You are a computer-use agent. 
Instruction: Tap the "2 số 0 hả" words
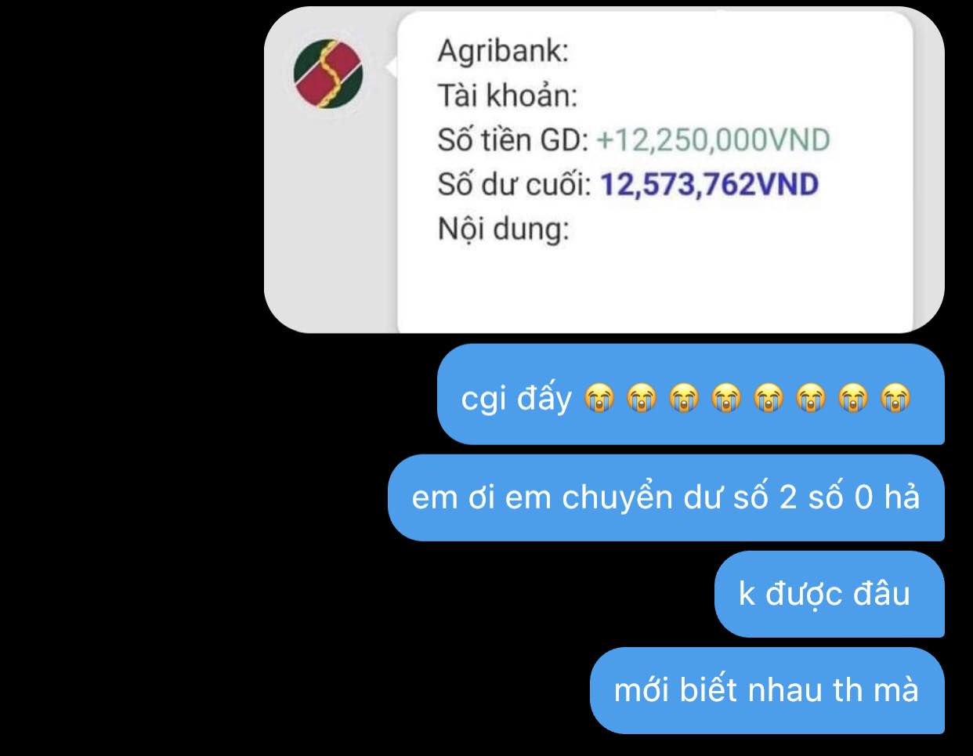(849, 497)
